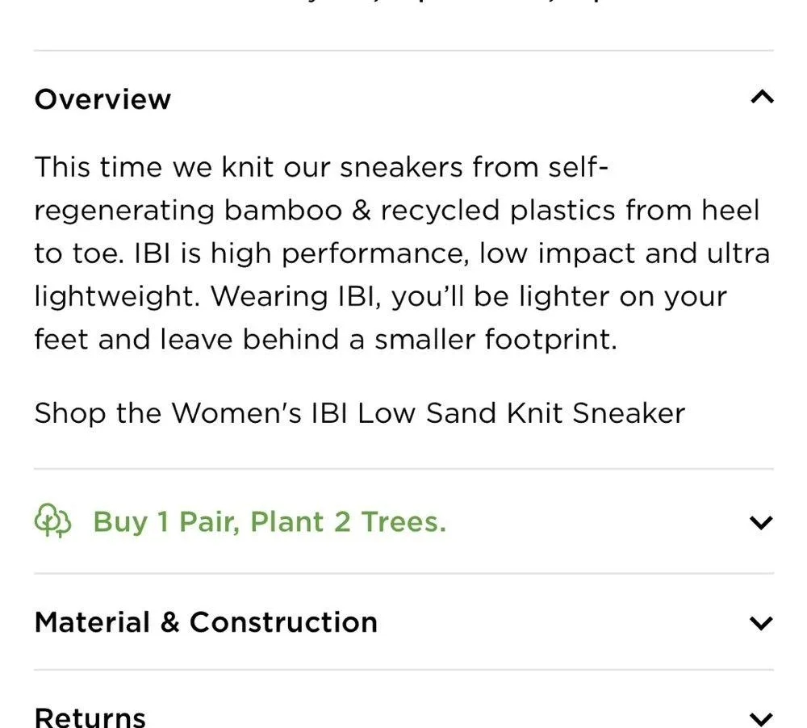This screenshot has width=807, height=728.
Task: Click the Material & Construction heading
Action: [206, 622]
